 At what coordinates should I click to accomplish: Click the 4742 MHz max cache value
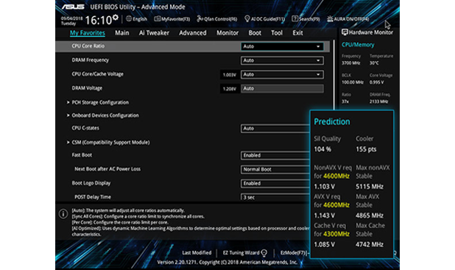click(370, 244)
